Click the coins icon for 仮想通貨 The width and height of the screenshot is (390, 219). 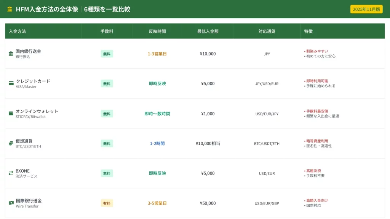[11, 143]
